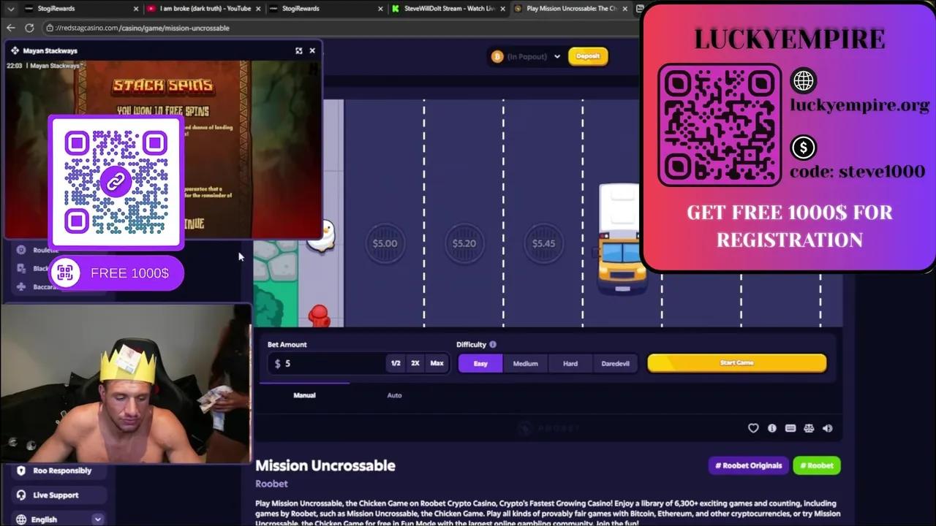
Task: Click the Start Game button
Action: 737,363
